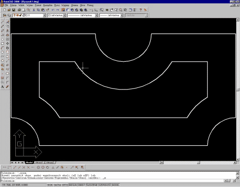Click in the Polecenie command line field
Screen dimensions: 240x187
click(112, 181)
